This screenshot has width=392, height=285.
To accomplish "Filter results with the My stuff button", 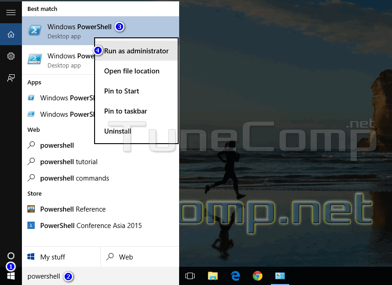I will (x=62, y=257).
